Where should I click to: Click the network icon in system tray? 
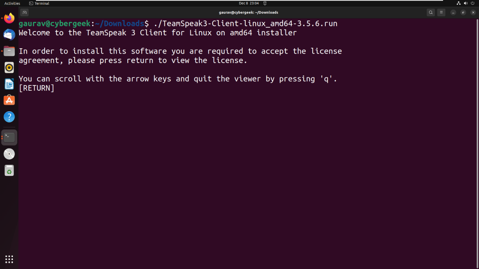(x=458, y=3)
